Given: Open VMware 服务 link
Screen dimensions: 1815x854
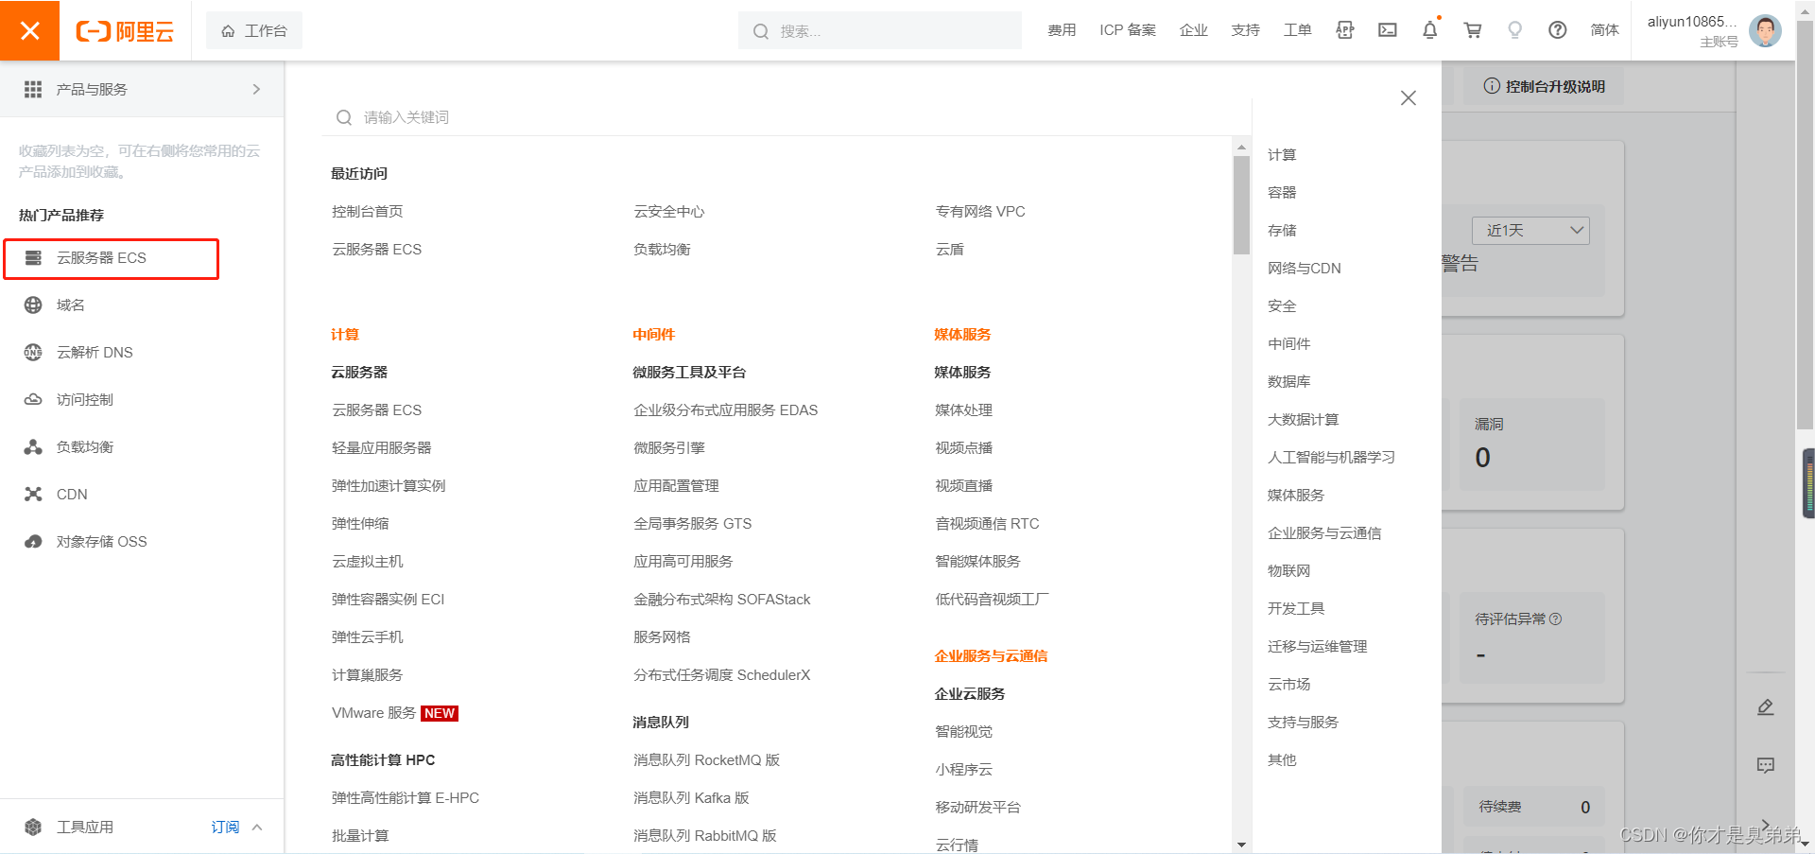Looking at the screenshot, I should pos(373,712).
